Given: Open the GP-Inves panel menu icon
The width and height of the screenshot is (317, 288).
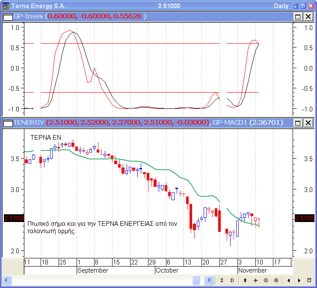Looking at the screenshot, I should 7,16.
